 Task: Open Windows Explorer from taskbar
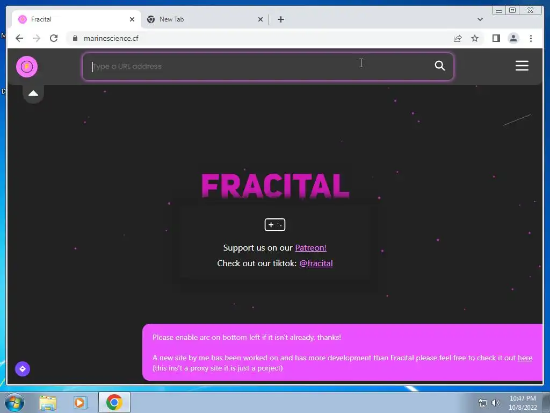point(48,403)
